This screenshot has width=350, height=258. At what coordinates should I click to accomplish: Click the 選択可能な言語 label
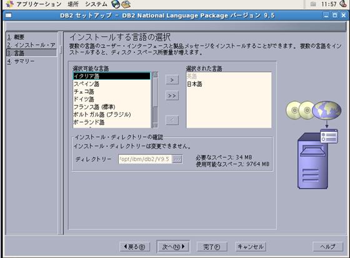click(x=91, y=68)
